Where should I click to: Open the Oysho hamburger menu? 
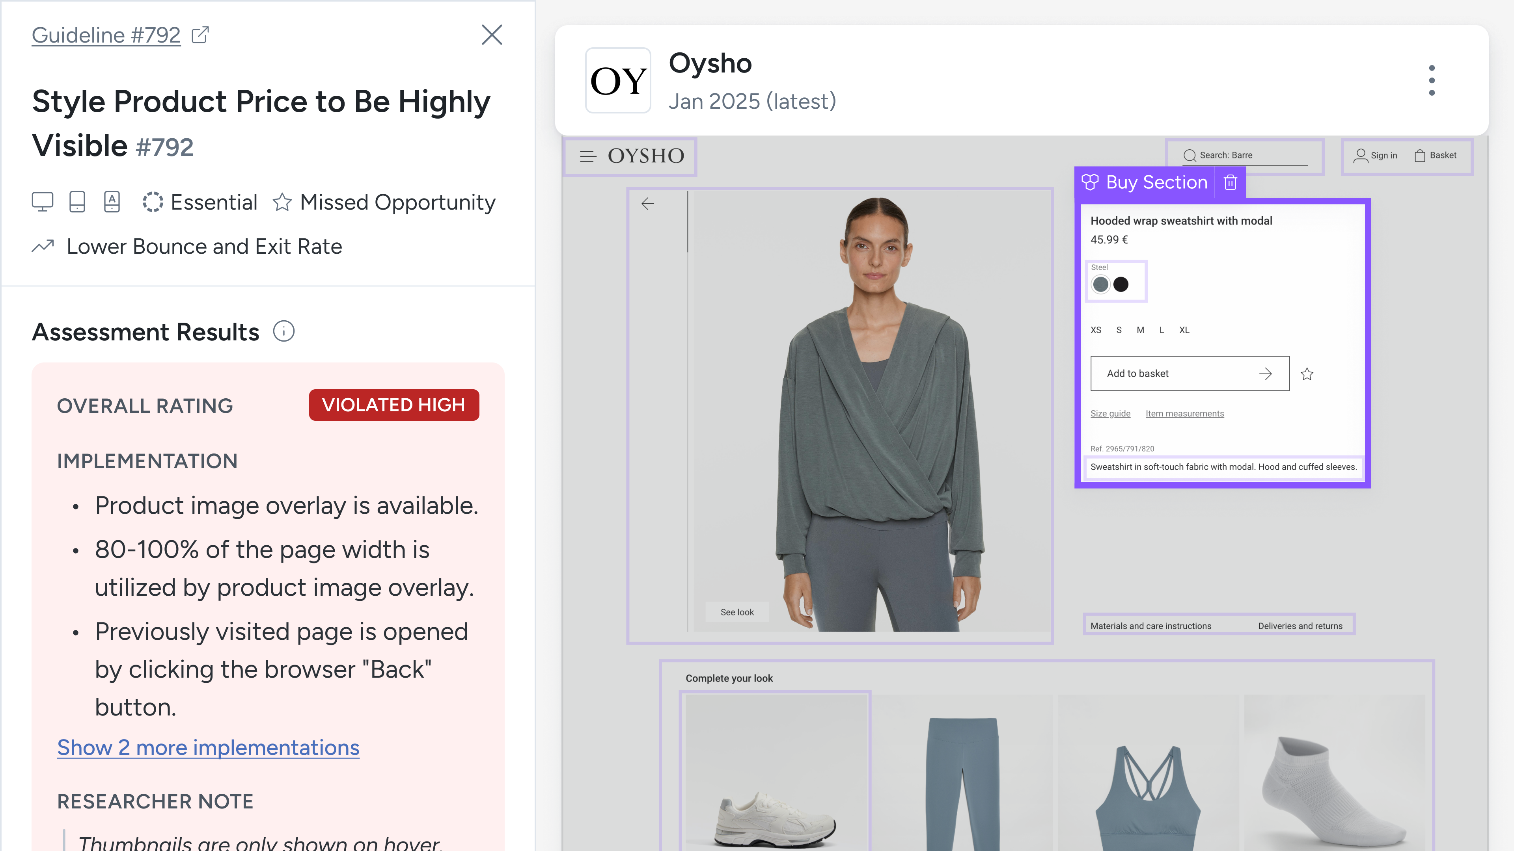tap(588, 156)
